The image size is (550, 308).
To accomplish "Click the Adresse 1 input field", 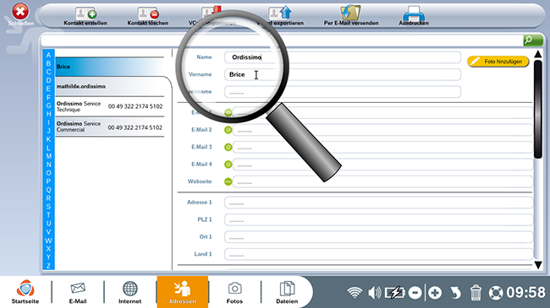I will coord(379,203).
